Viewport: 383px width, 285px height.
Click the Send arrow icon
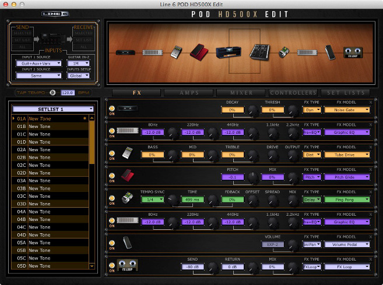(36, 39)
